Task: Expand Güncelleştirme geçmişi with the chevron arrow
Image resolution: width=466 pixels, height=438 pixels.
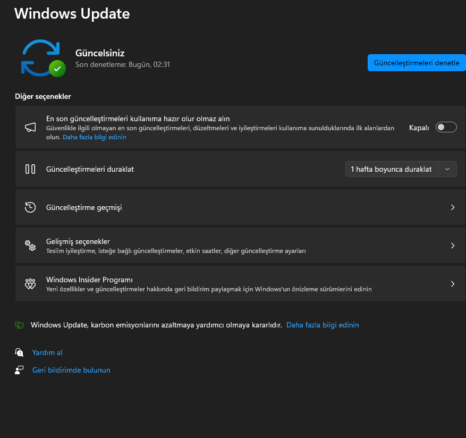Action: click(x=452, y=207)
